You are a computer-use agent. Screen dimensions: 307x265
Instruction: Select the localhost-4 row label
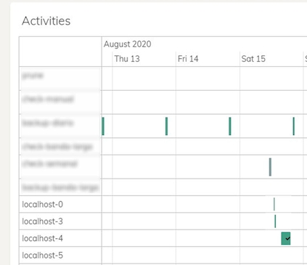click(43, 238)
